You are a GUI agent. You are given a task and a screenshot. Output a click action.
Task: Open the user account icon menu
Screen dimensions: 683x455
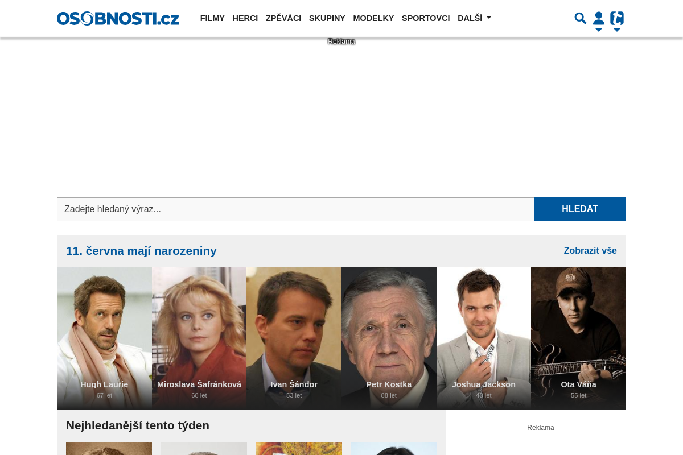(x=599, y=21)
